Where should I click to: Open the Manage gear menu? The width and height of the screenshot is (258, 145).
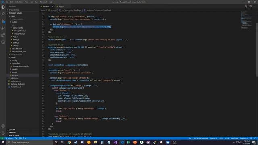pos(3,133)
